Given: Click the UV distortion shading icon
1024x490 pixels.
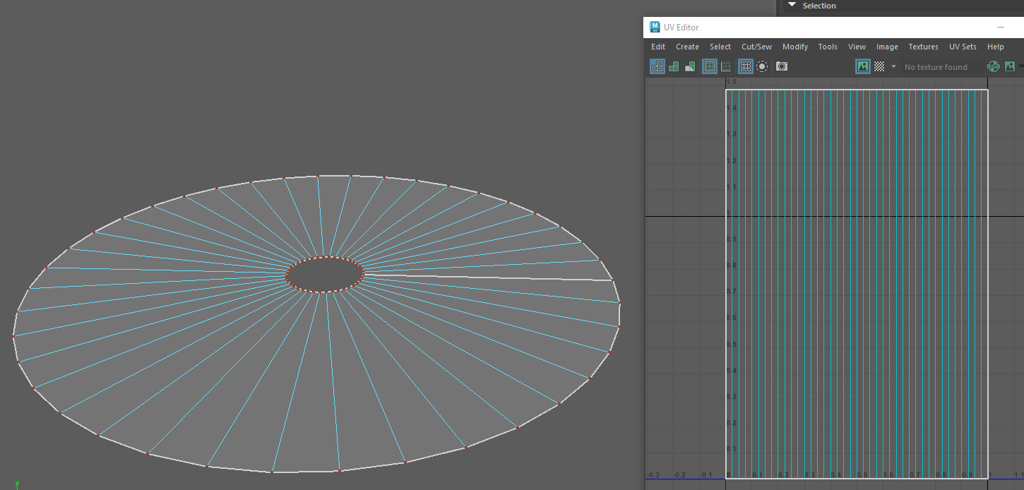Looking at the screenshot, I should 690,66.
